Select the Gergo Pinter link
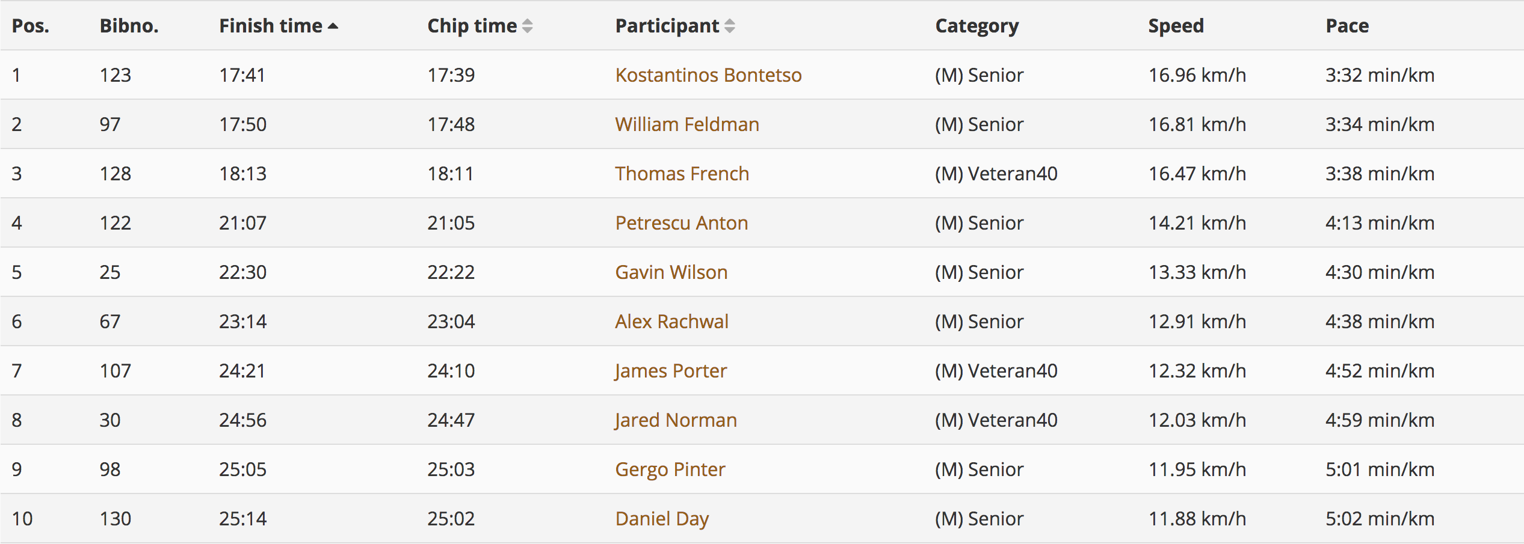Image resolution: width=1524 pixels, height=544 pixels. (x=670, y=469)
